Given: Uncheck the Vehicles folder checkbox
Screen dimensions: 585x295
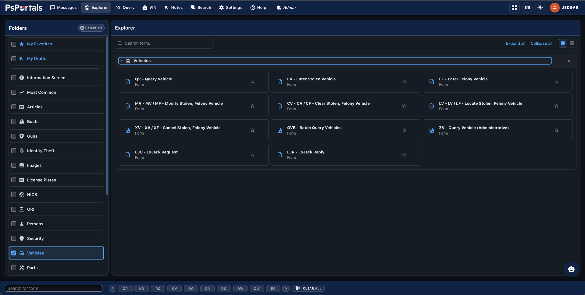Looking at the screenshot, I should click(x=14, y=253).
